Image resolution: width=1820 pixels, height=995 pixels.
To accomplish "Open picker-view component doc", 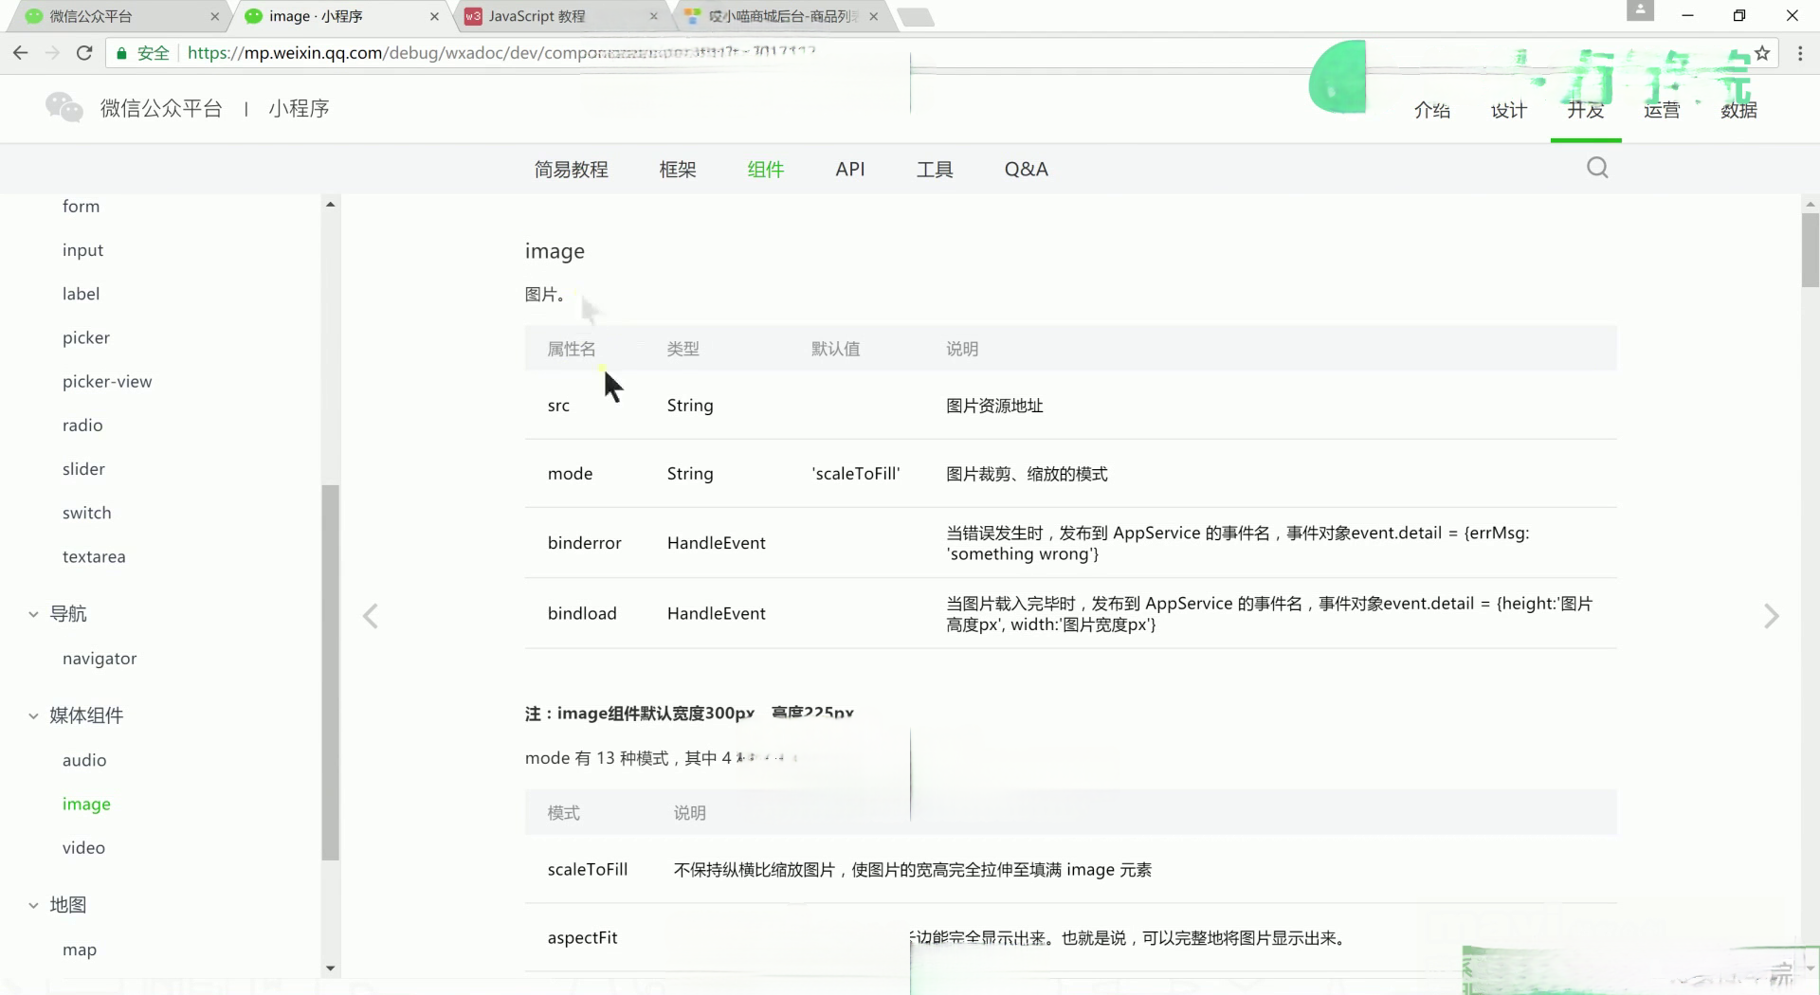I will (107, 381).
